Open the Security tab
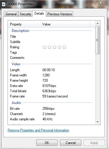Image resolution: width=109 pixels, height=149 pixels. coord(25,14)
